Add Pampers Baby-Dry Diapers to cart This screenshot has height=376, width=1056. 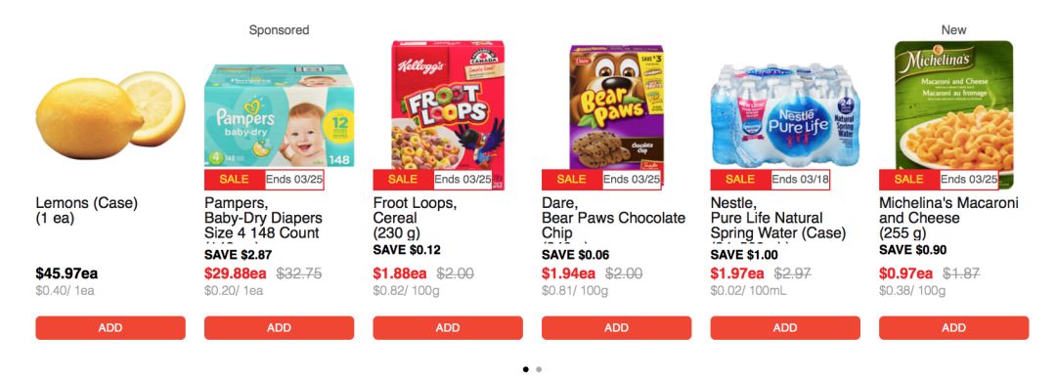(x=279, y=327)
